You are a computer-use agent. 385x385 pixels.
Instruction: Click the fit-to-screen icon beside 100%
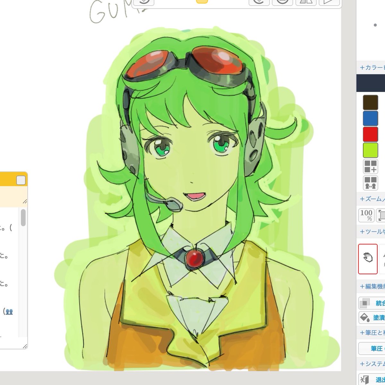coord(380,215)
